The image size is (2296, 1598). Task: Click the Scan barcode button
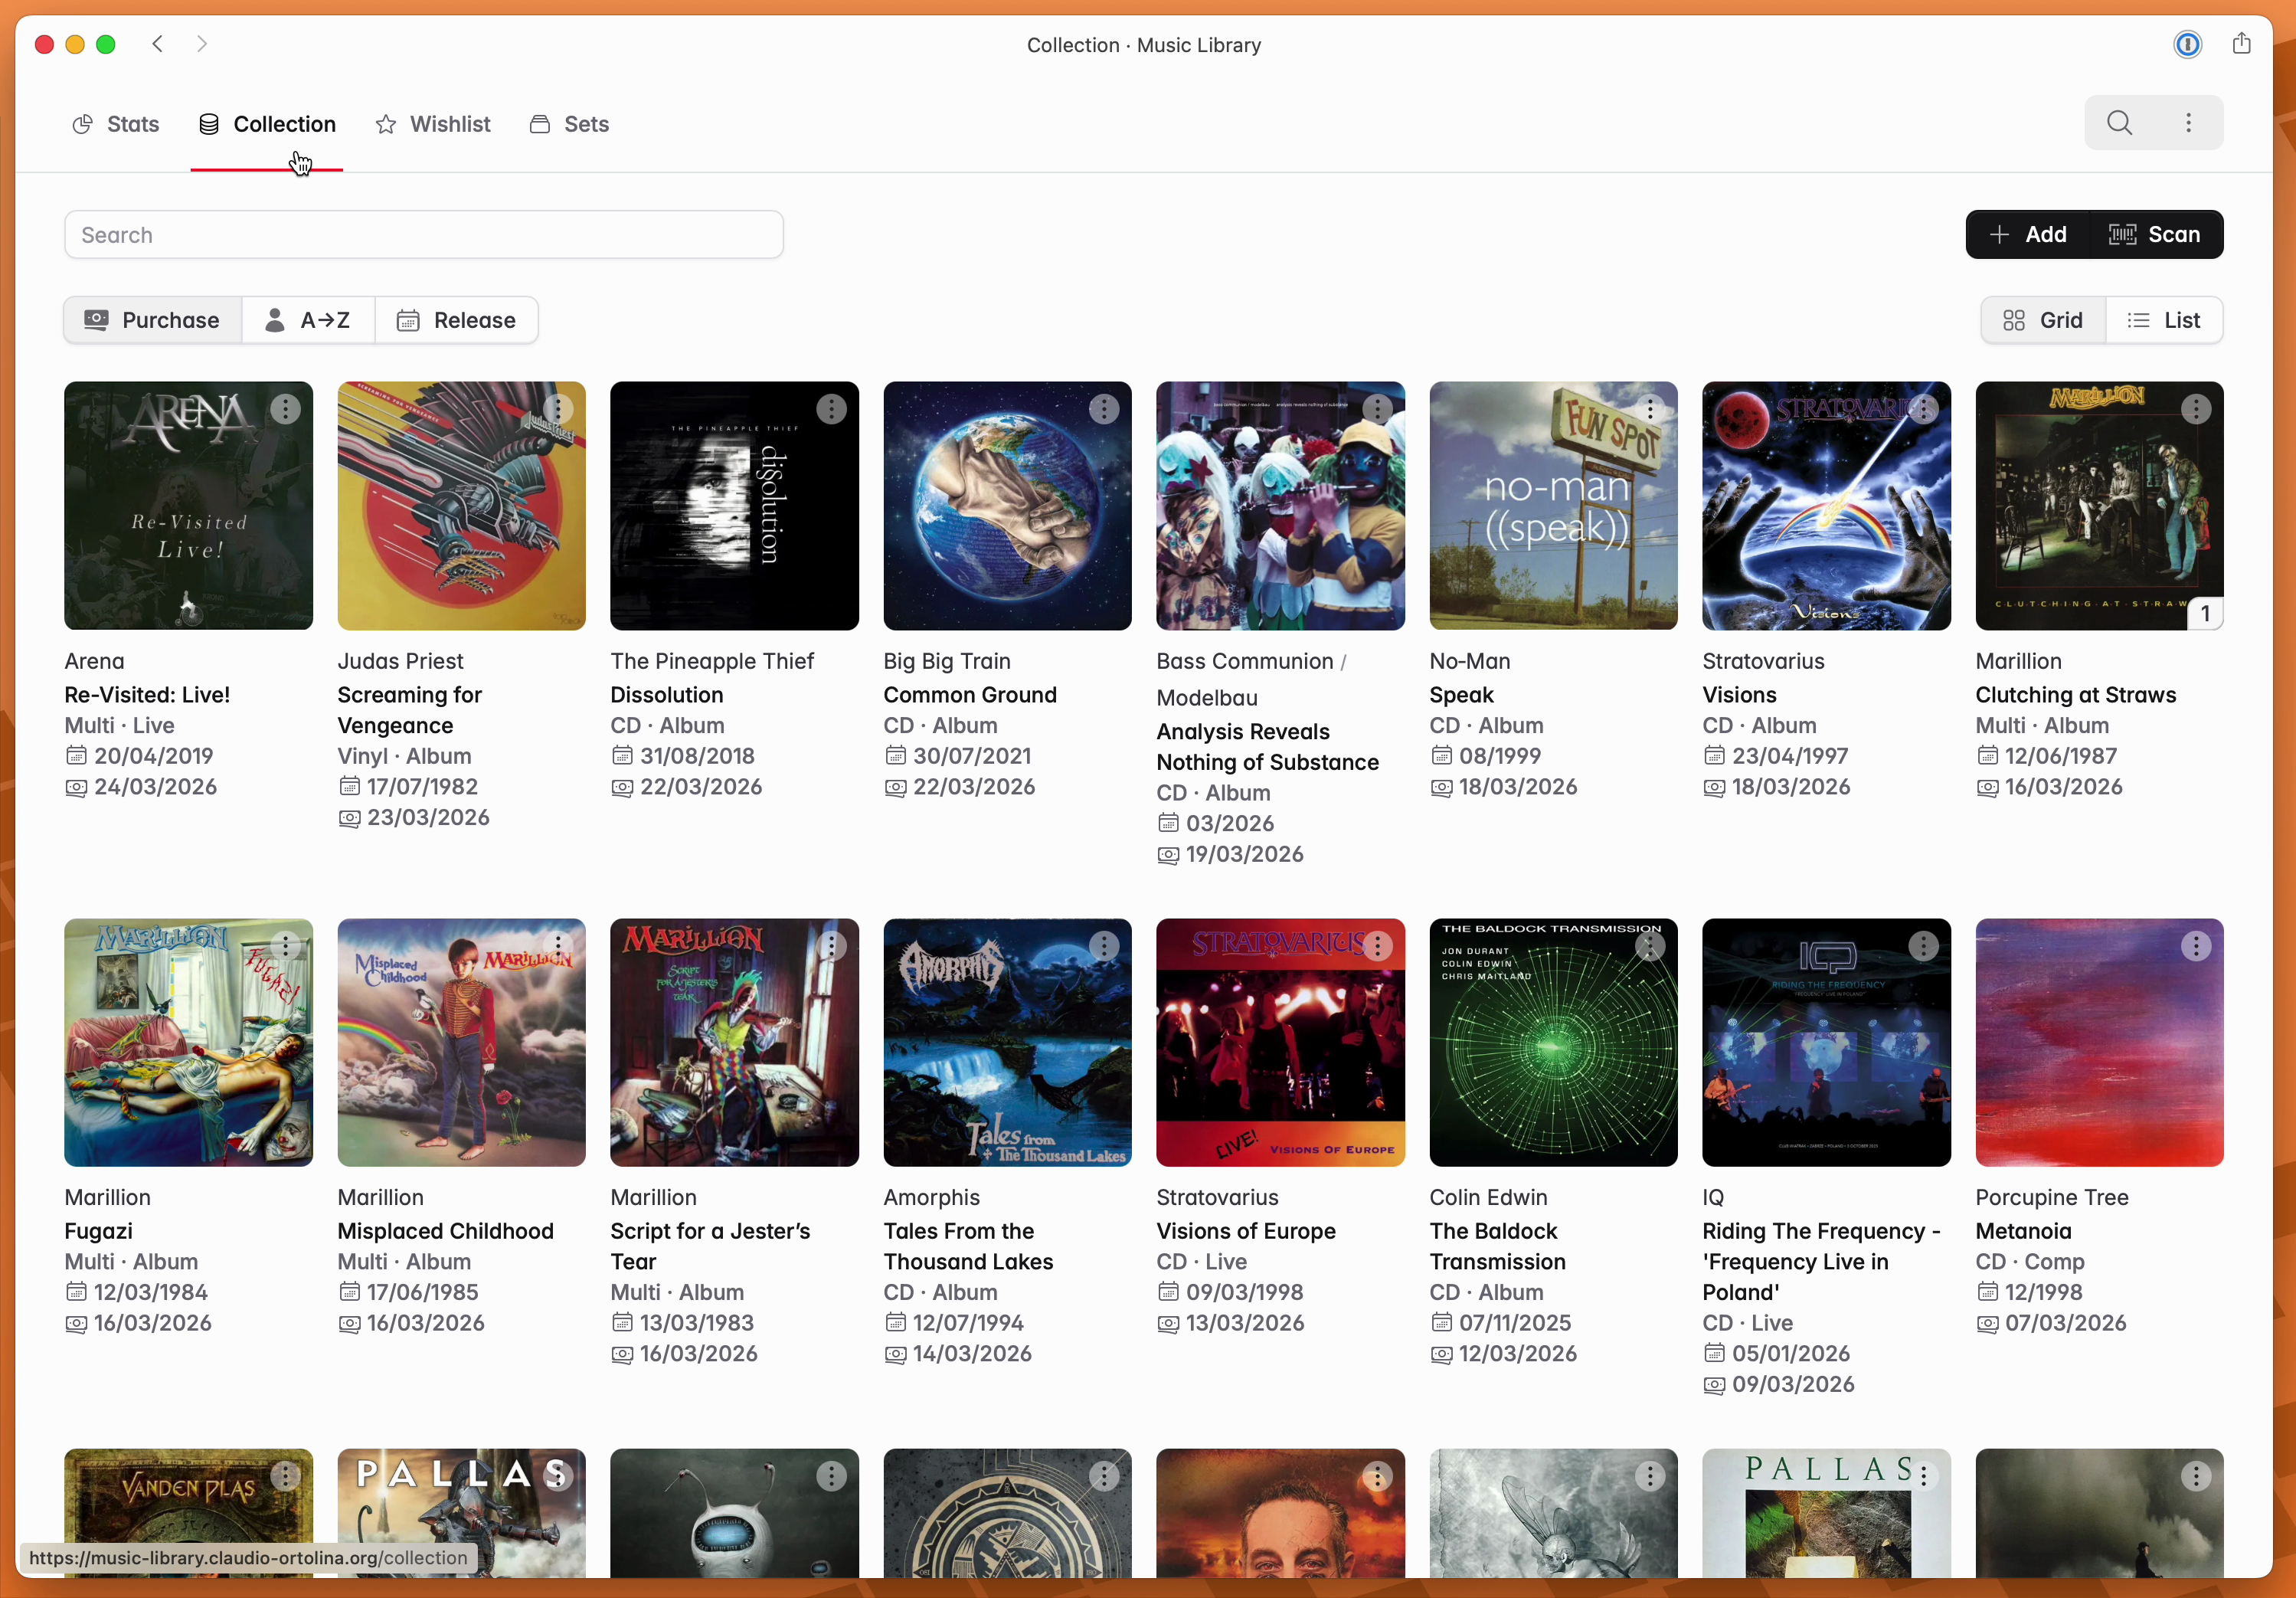point(2155,234)
